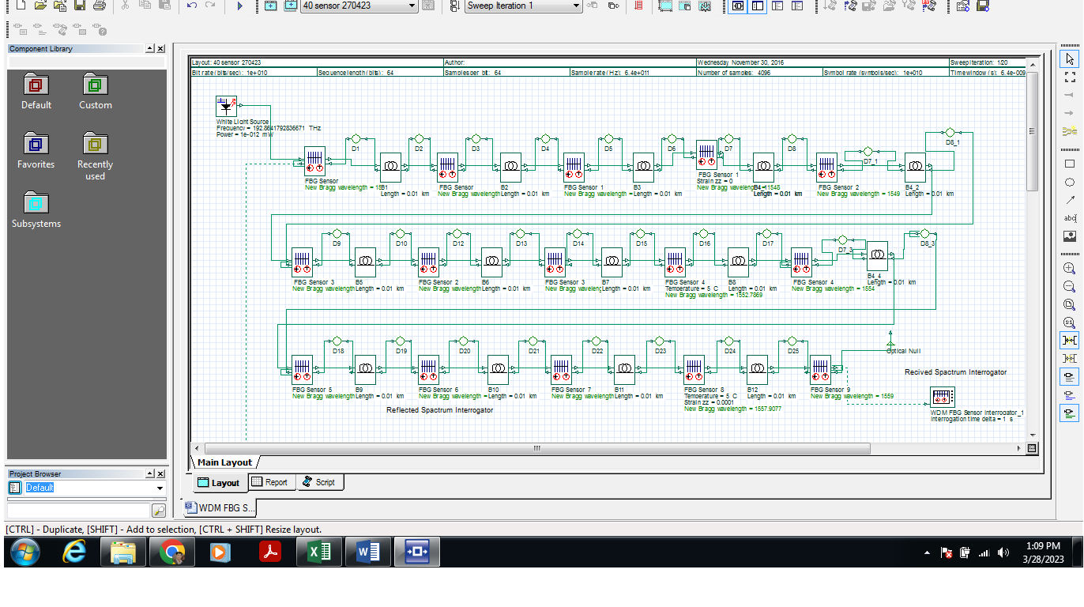Open the Default dropdown in Project Browser
Image resolution: width=1084 pixels, height=607 pixels.
(160, 488)
